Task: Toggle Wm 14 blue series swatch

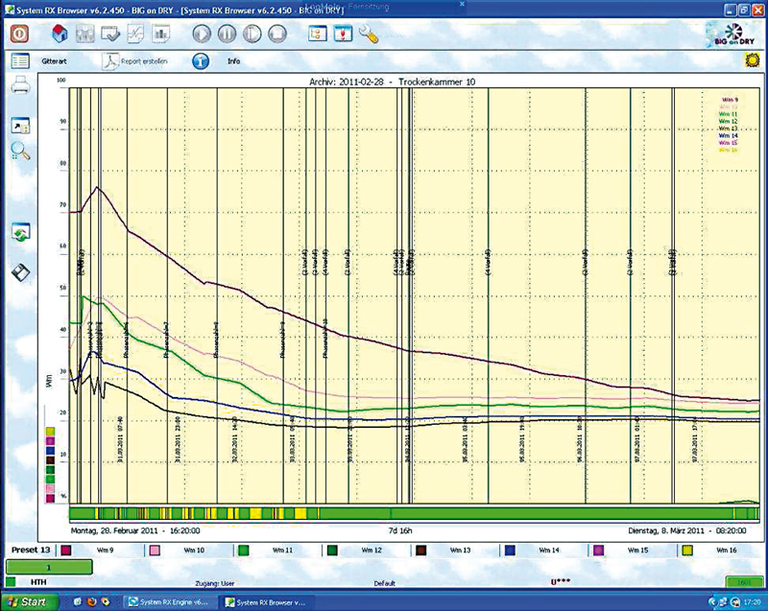Action: coord(510,551)
